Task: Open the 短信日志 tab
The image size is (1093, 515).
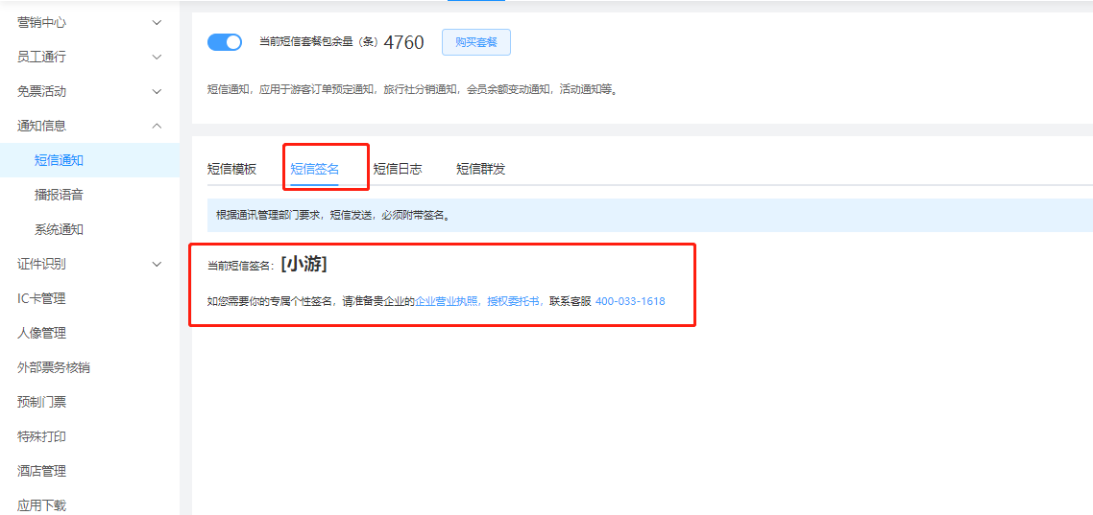Action: tap(397, 169)
